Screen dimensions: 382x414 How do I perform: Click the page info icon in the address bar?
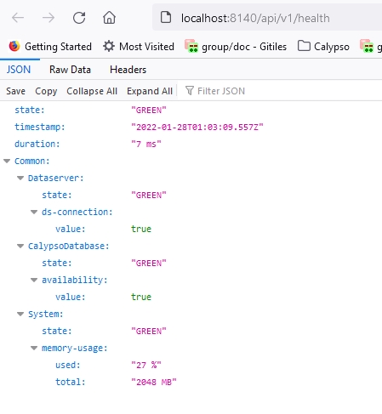click(x=166, y=17)
